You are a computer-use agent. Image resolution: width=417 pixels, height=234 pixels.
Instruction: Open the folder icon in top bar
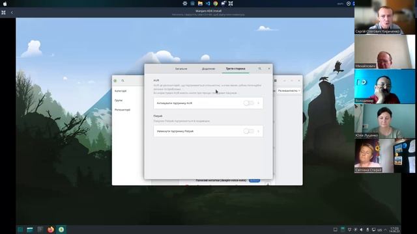pyautogui.click(x=200, y=3)
